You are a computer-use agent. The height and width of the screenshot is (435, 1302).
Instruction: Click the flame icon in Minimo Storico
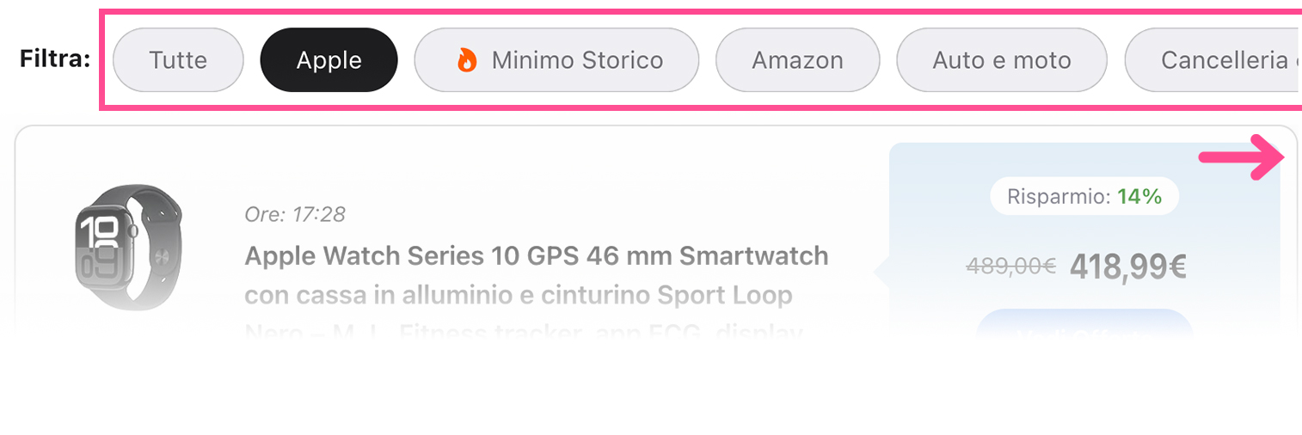coord(466,60)
